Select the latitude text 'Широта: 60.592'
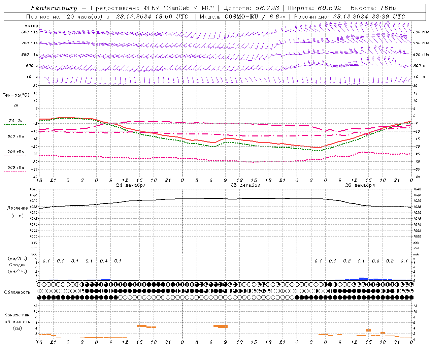The height and width of the screenshot is (345, 431). coord(314,8)
